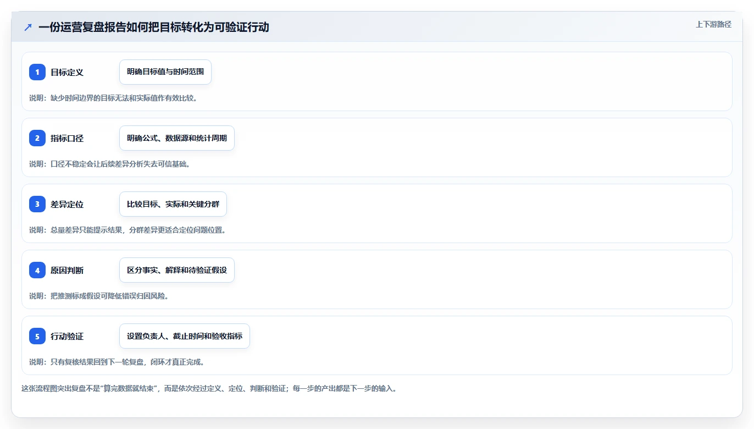
Task: Click the 行动验证 step title
Action: pyautogui.click(x=67, y=336)
